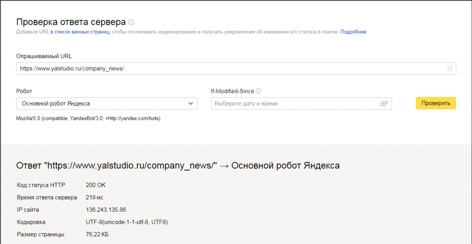Click the Ответ heading with yalstudio URL
The width and height of the screenshot is (472, 244).
coord(178,166)
